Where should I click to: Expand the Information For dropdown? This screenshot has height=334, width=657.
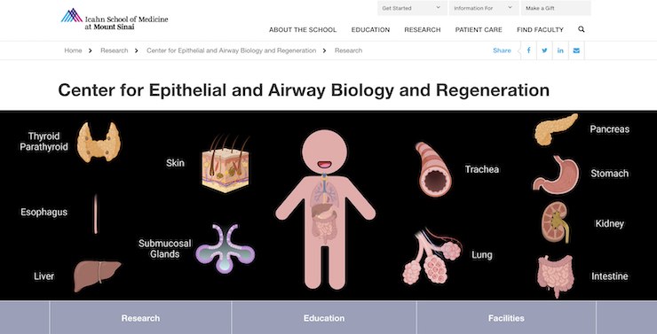(484, 8)
